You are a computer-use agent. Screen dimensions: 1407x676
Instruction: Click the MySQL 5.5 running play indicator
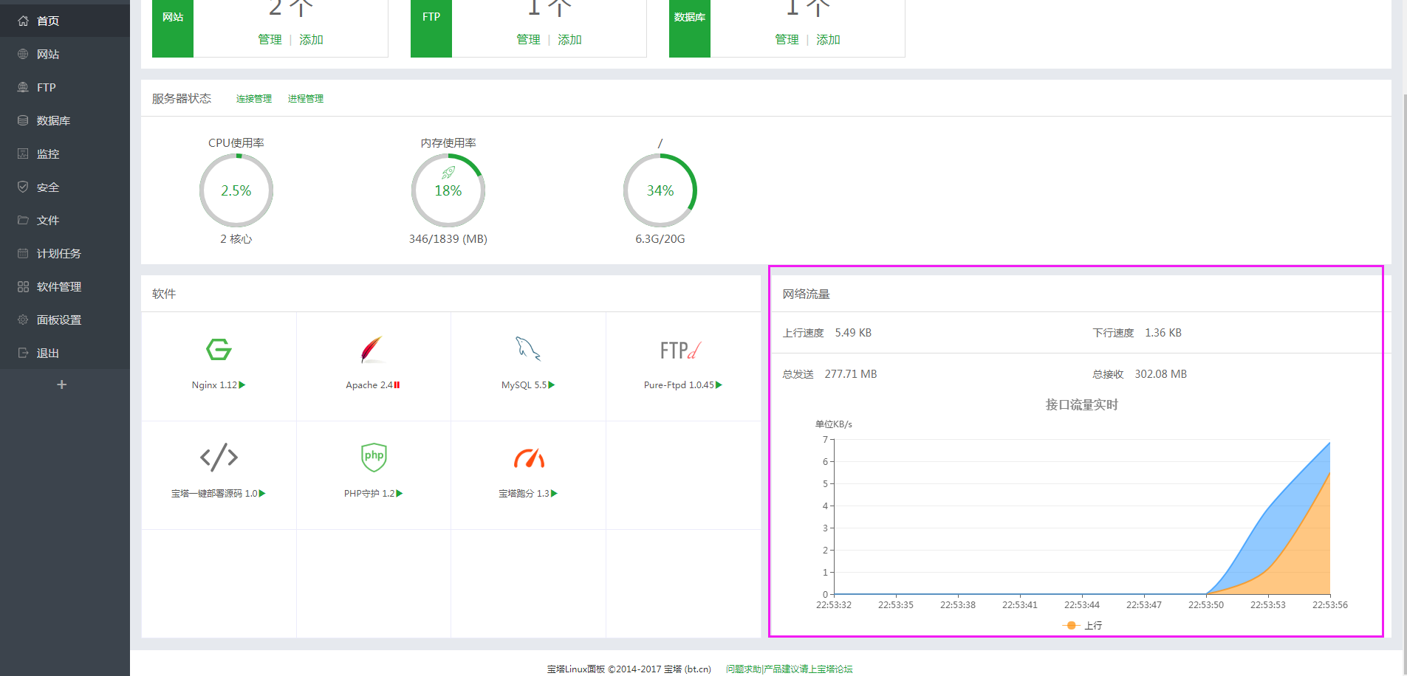pos(552,385)
